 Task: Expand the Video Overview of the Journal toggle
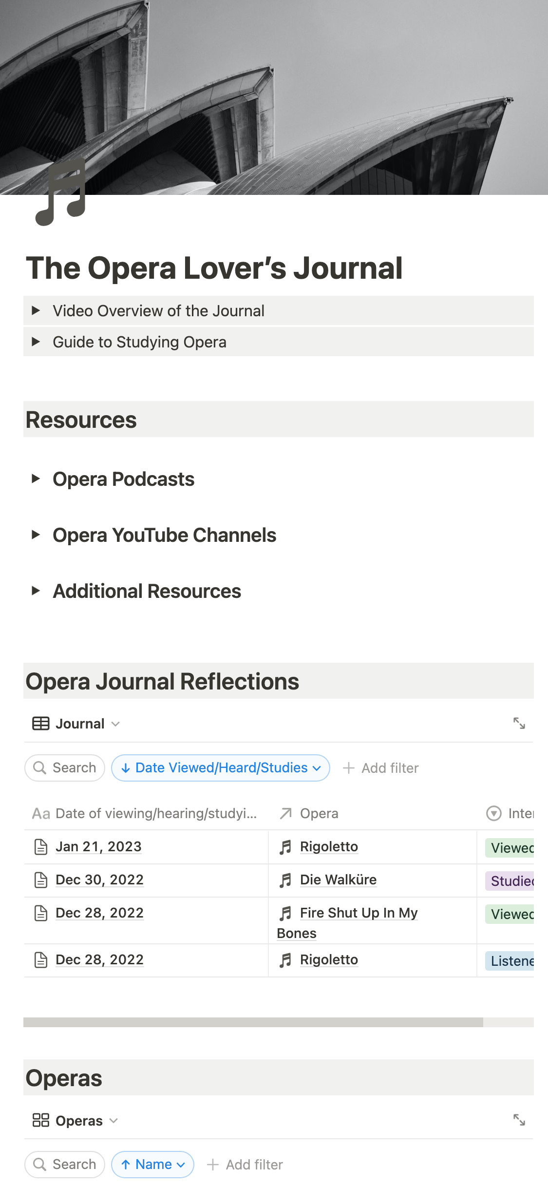tap(36, 310)
